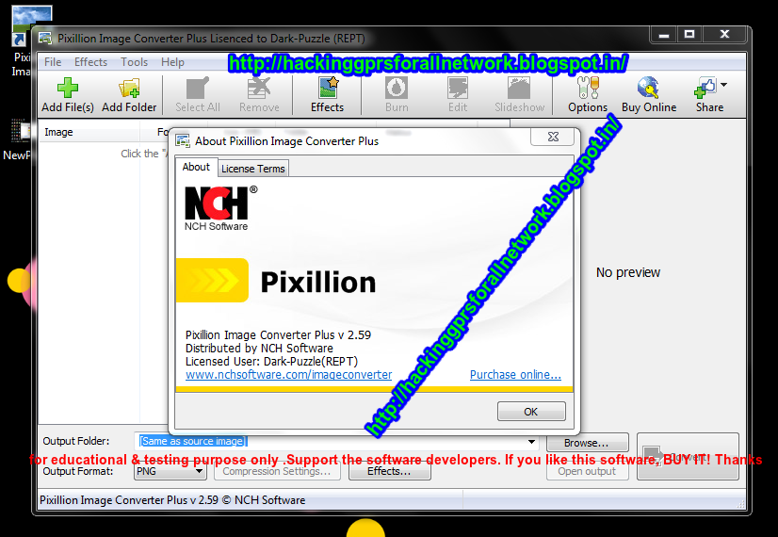The height and width of the screenshot is (537, 778).
Task: Click the Effects button near Output Format
Action: (390, 471)
